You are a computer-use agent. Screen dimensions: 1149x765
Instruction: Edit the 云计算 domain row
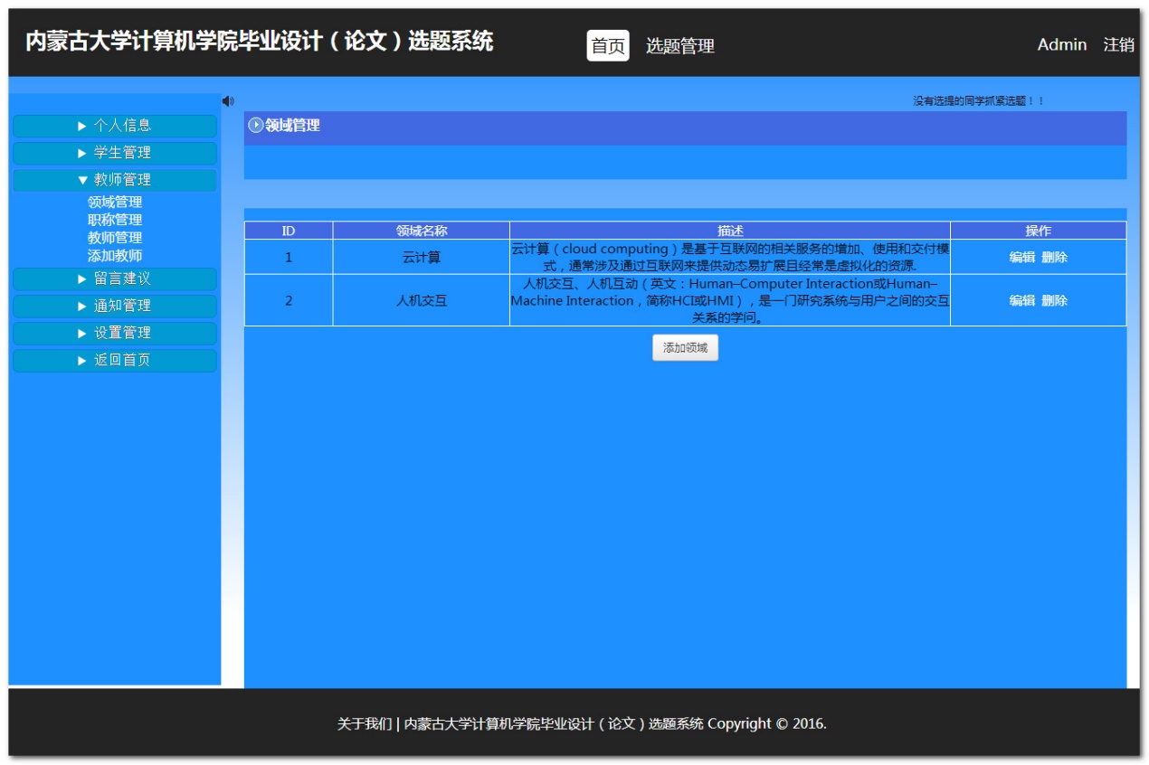pos(1022,257)
